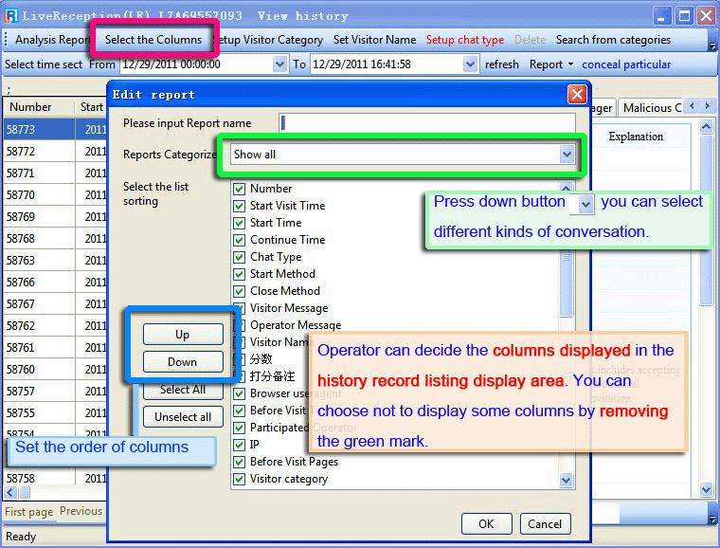Image resolution: width=720 pixels, height=548 pixels.
Task: Click Select the Columns toolbar item
Action: [x=153, y=40]
